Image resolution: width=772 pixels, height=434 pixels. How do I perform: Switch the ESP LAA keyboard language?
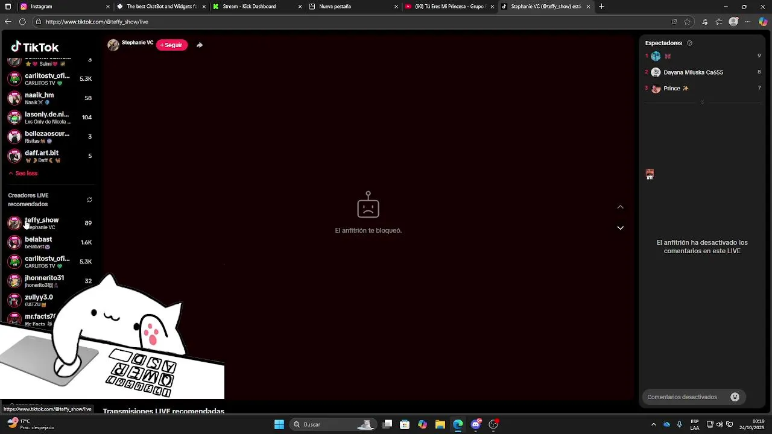coord(695,424)
